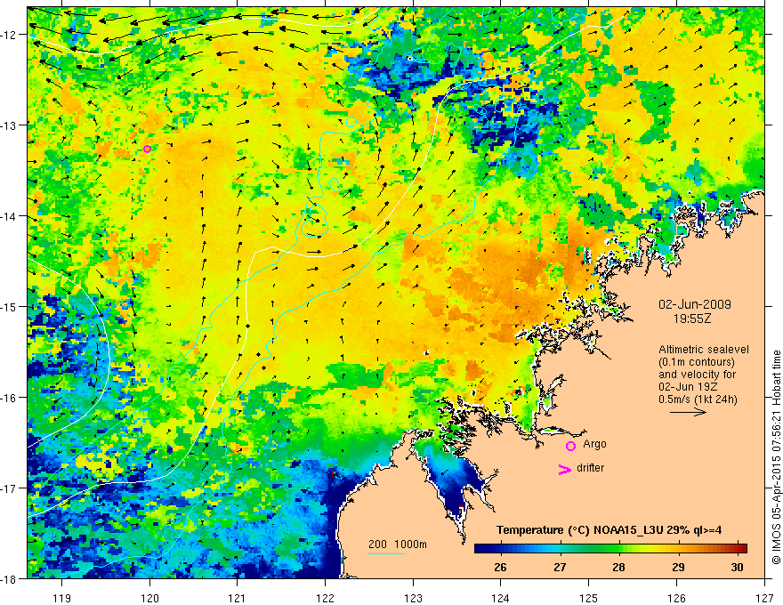Click the longitude axis label '124'
783x605 pixels.
pos(501,598)
